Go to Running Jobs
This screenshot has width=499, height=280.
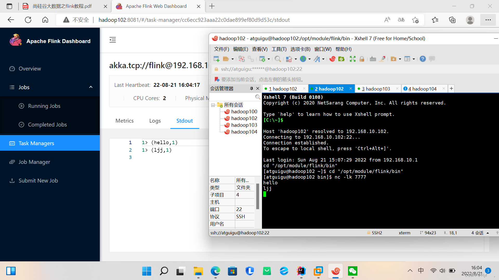pyautogui.click(x=44, y=106)
